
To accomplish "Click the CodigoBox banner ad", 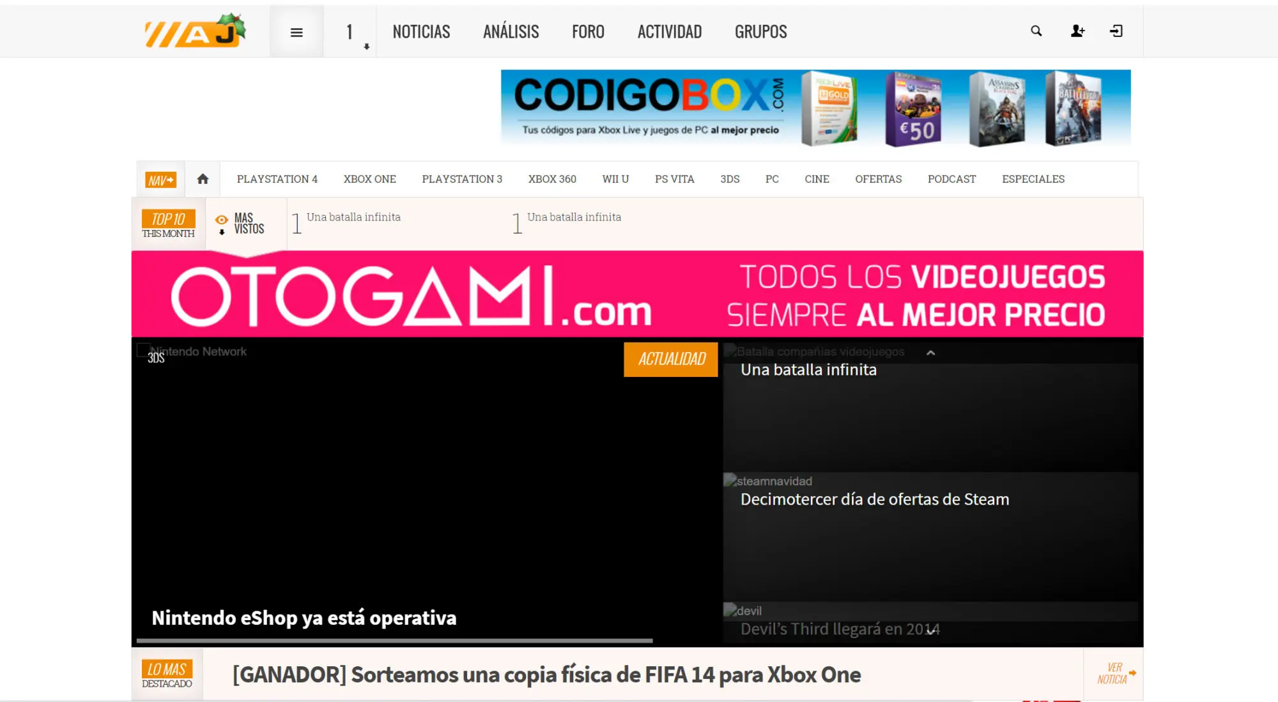I will [x=815, y=108].
